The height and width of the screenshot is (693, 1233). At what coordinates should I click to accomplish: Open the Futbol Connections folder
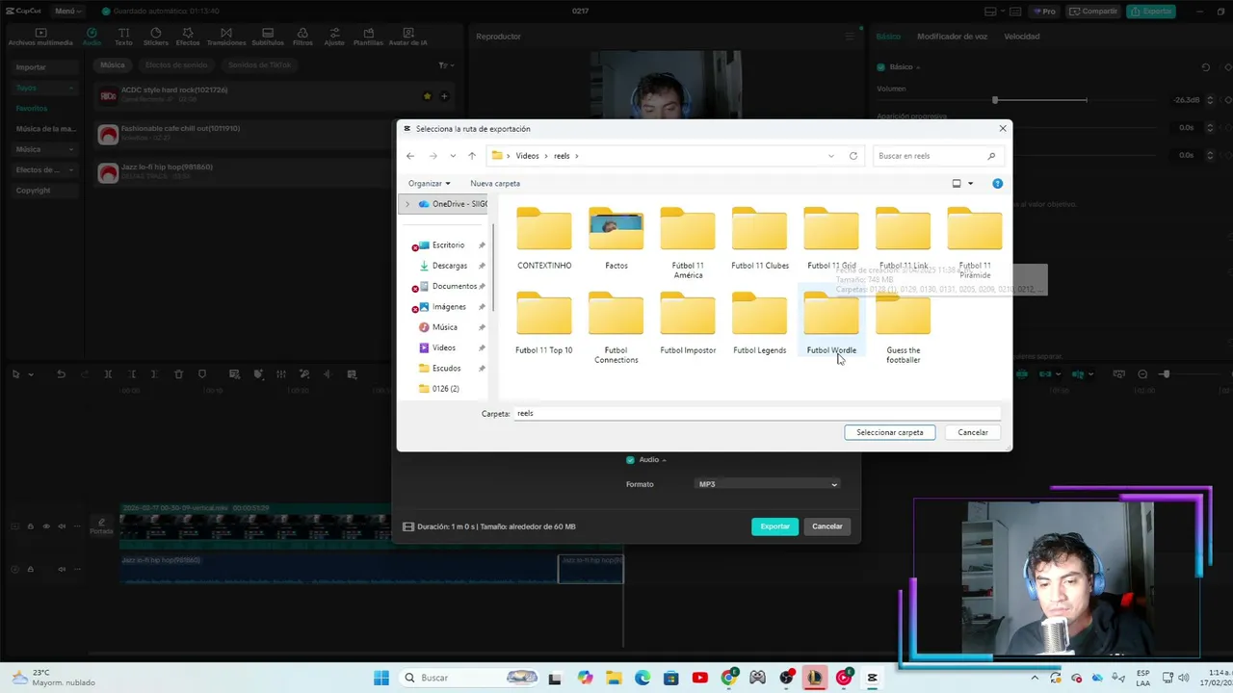[x=616, y=327]
